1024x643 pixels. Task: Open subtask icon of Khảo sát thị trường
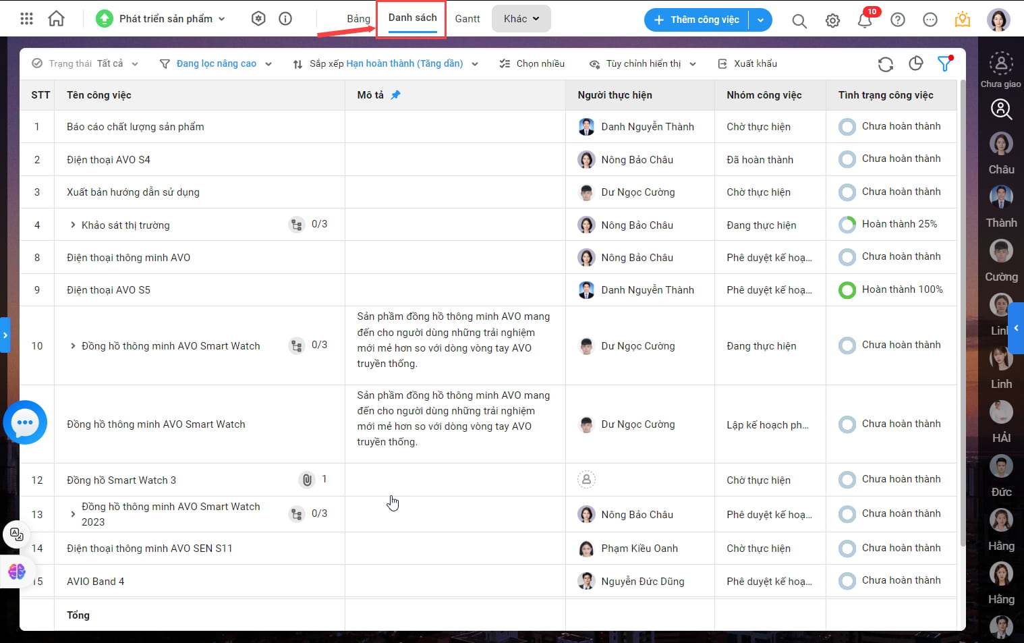pos(297,225)
